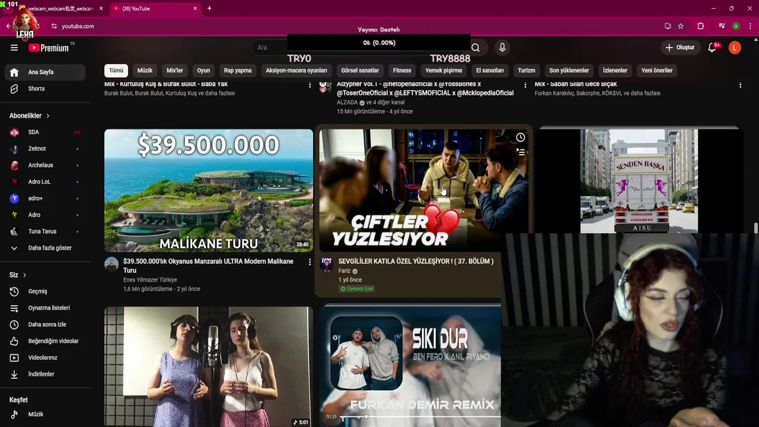Open the $39.500.000 Malikane Turu title link
The width and height of the screenshot is (759, 427).
click(x=208, y=266)
